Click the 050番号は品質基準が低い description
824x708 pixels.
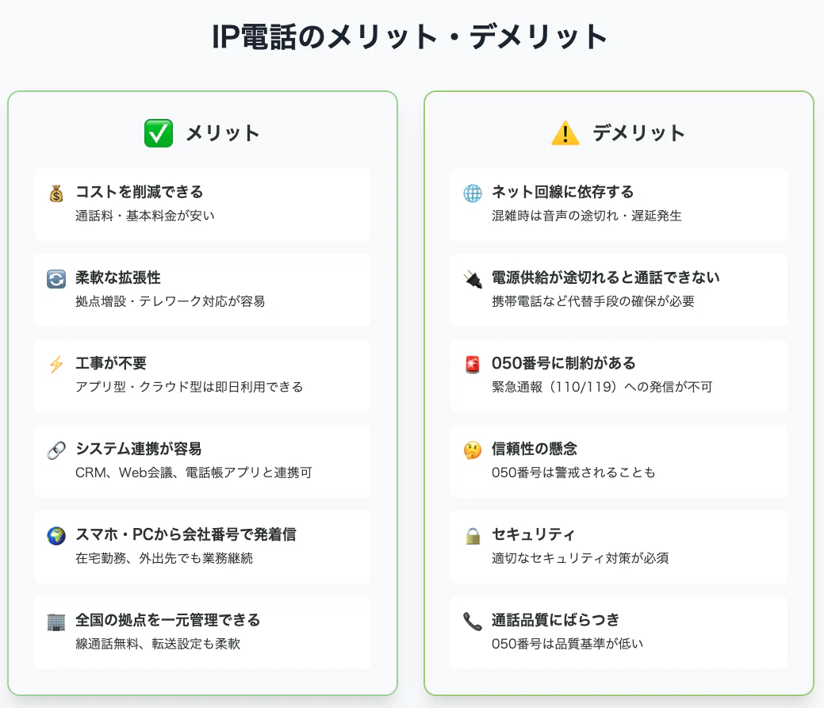tap(567, 644)
